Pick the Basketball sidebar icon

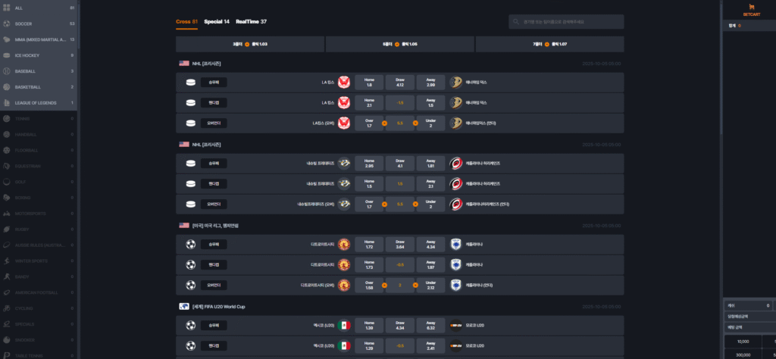click(x=6, y=87)
